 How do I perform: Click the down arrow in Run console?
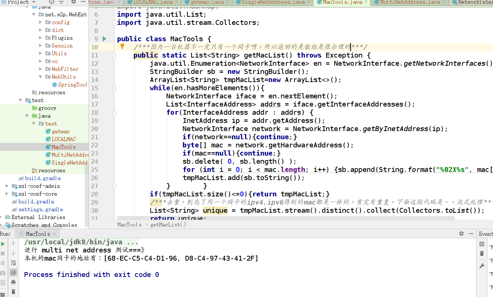pos(13,253)
